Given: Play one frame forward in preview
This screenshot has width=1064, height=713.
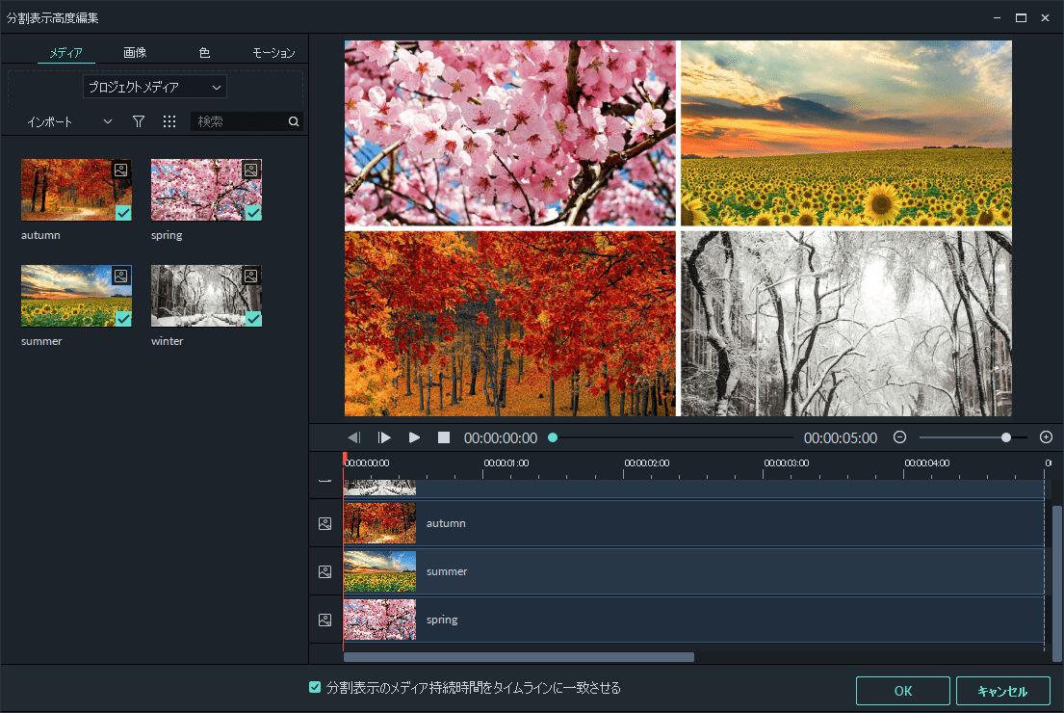Looking at the screenshot, I should [x=384, y=438].
